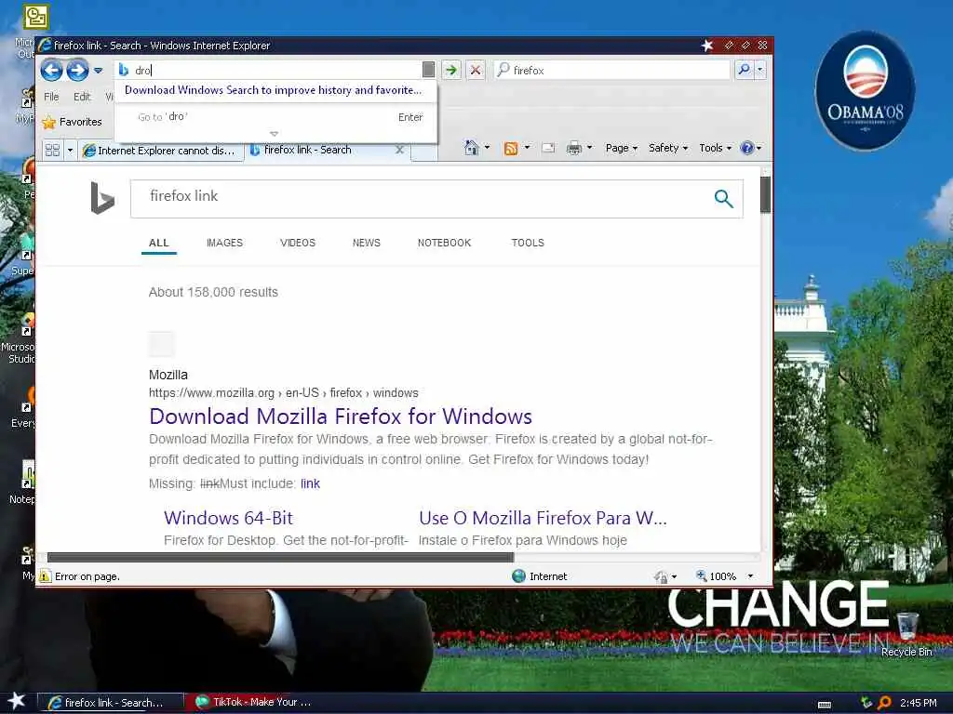953x714 pixels.
Task: Click the 'firefox' search box
Action: point(612,70)
